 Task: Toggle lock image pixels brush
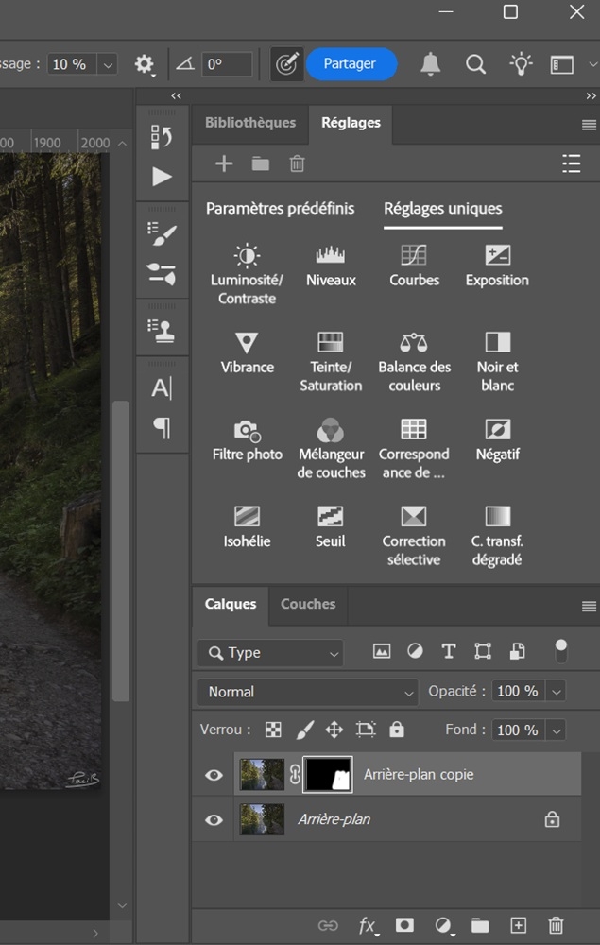305,730
